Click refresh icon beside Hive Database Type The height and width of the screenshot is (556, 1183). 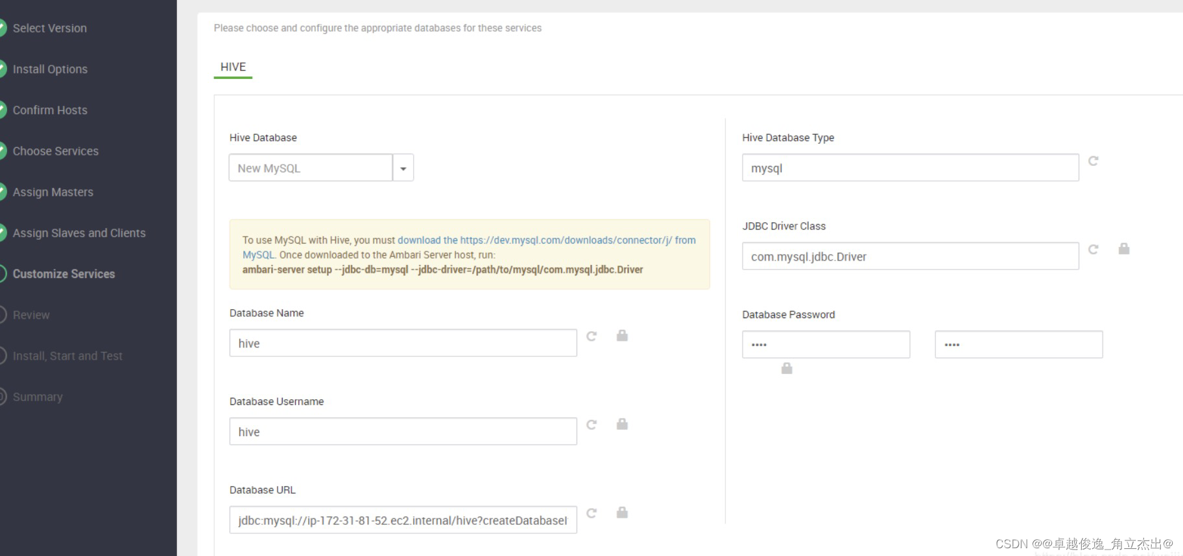[1093, 161]
